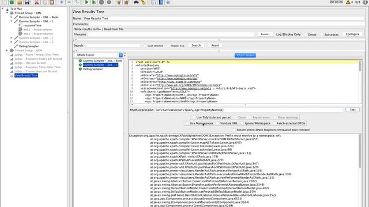Viewport: 369px width, 207px height.
Task: Click the Stop test round icon
Action: 101,2
